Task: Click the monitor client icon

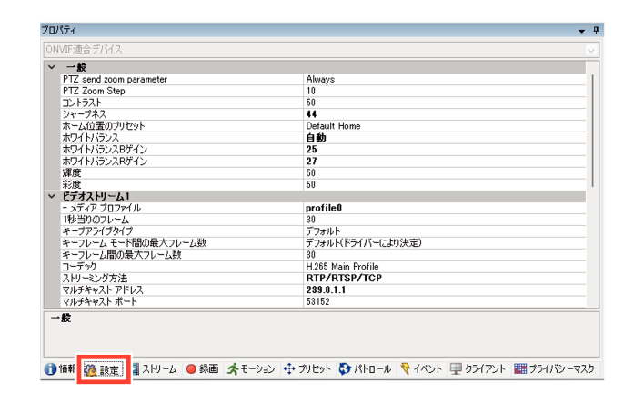Action: (456, 368)
